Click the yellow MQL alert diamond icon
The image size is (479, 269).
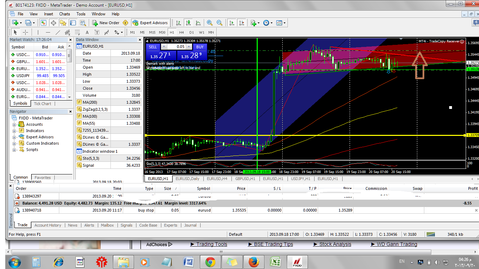point(126,23)
